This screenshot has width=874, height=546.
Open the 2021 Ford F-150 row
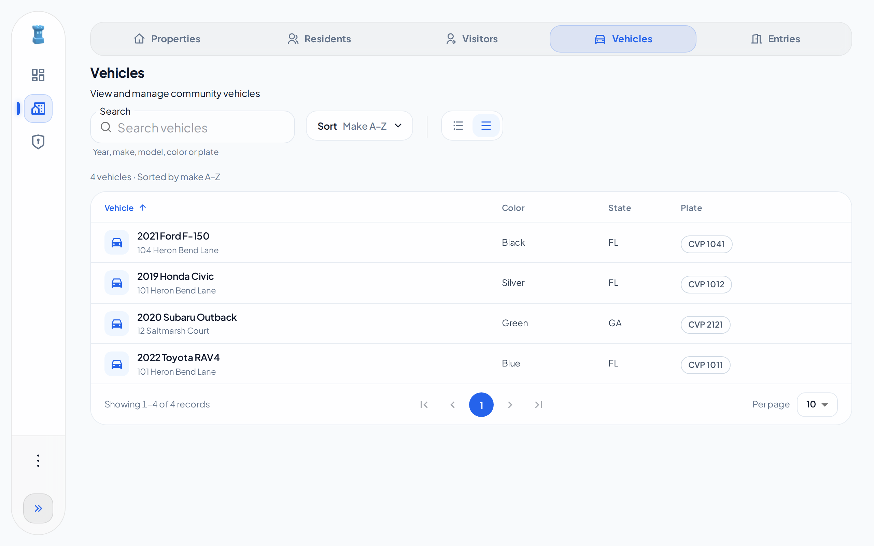tap(471, 242)
